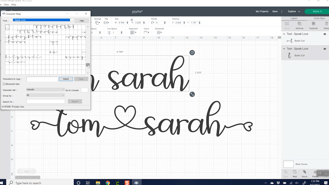Click the rotate handle on selected text
Screen dimensions: 329x185
pyautogui.click(x=192, y=53)
